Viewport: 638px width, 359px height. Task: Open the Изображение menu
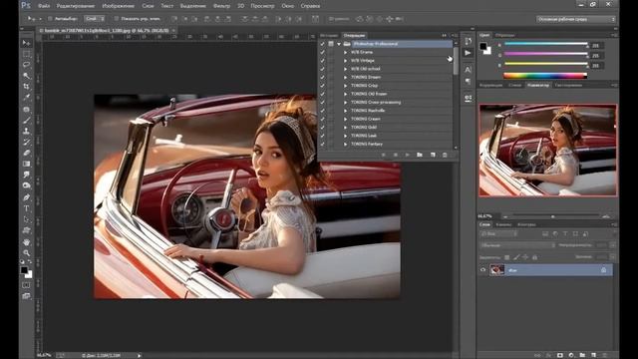pyautogui.click(x=118, y=6)
